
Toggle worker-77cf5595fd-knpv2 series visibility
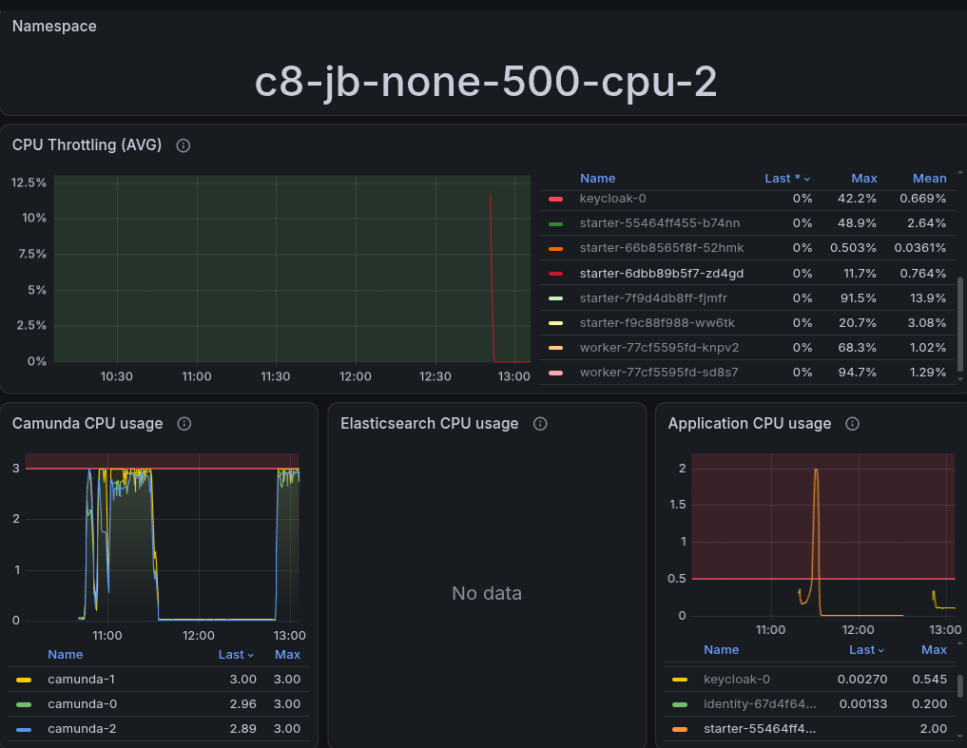coord(659,347)
